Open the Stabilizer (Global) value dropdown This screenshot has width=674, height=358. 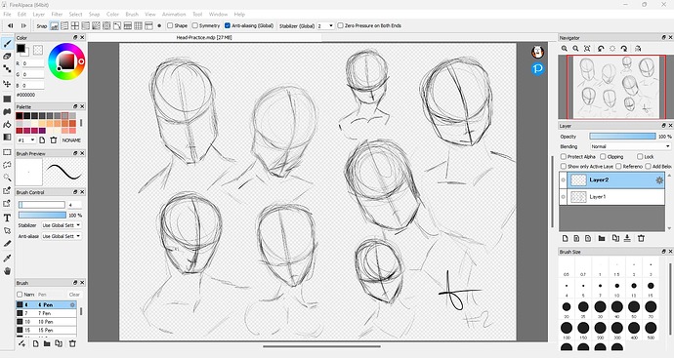(325, 25)
